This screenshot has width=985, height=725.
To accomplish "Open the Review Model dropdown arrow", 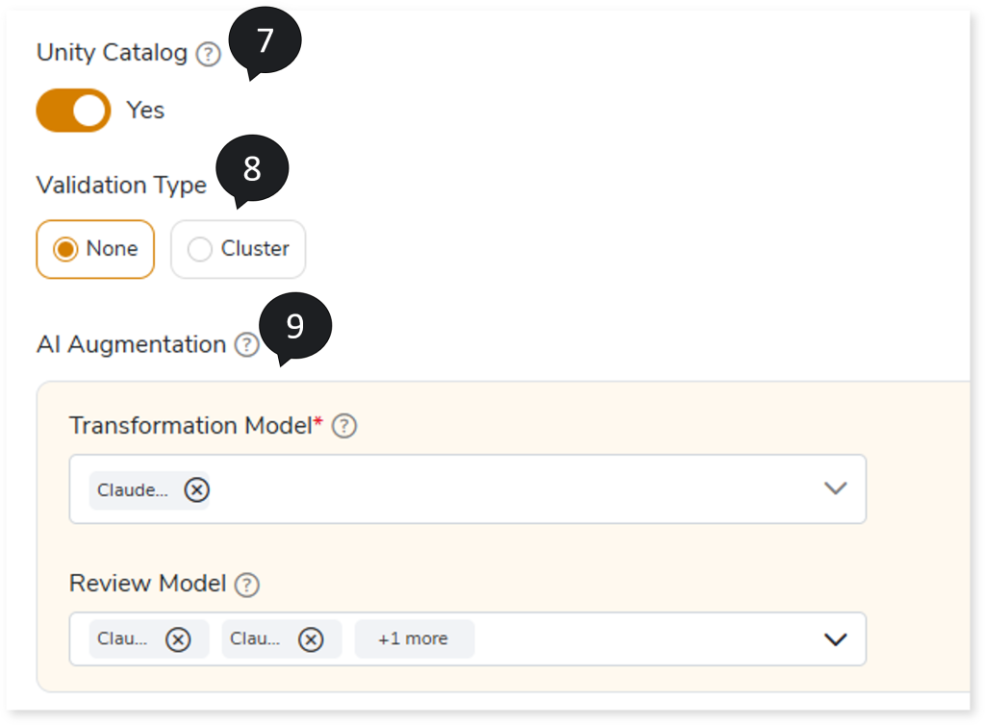I will coord(835,639).
